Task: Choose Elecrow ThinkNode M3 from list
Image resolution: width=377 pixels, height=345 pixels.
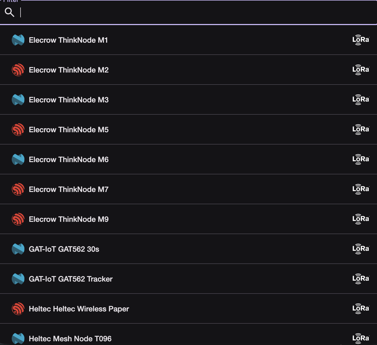Action: (188, 100)
